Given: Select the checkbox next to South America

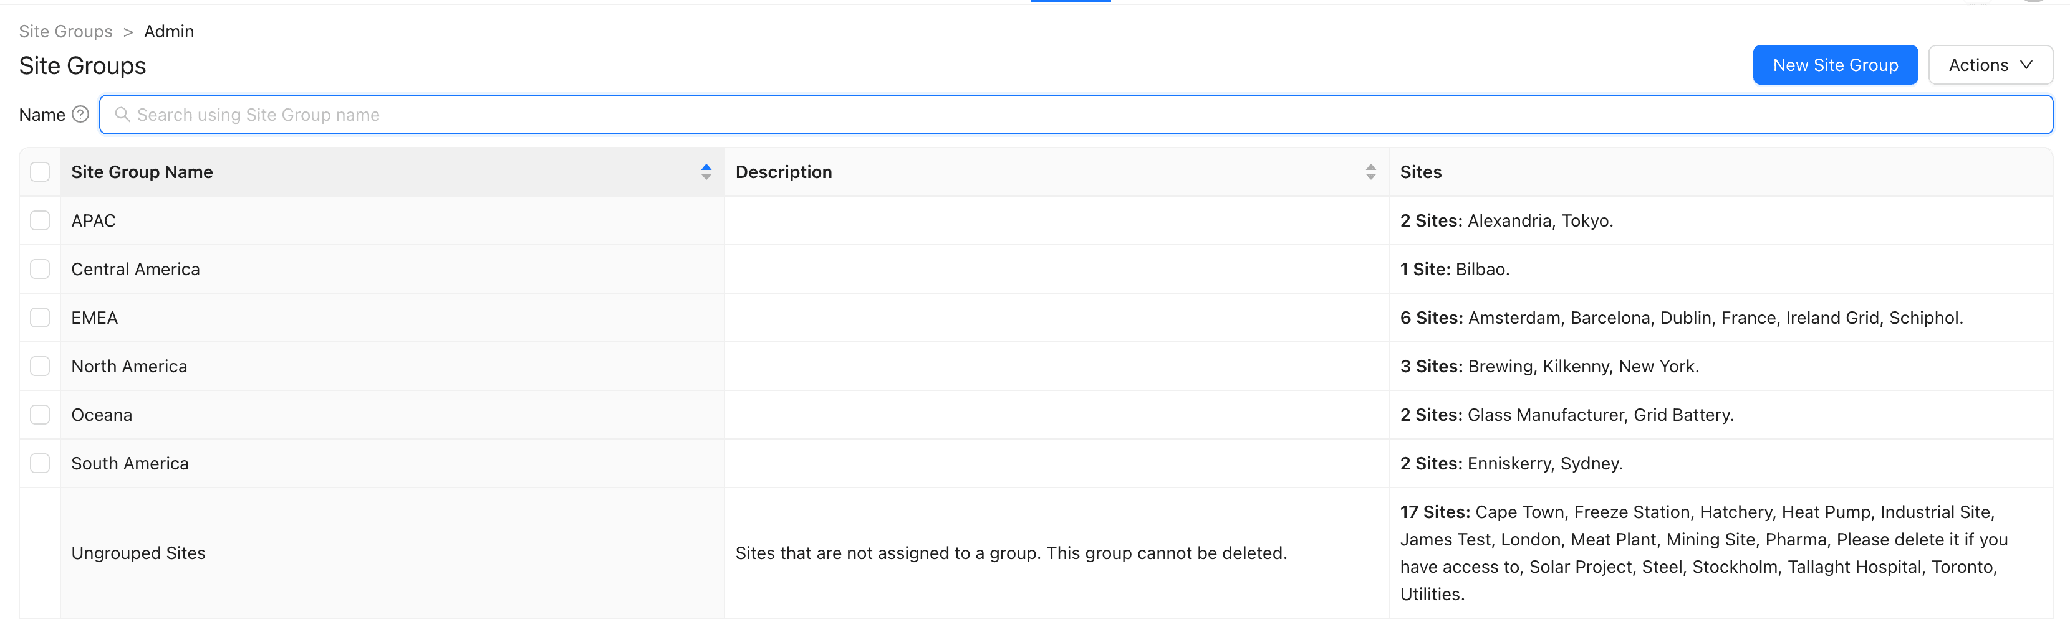Looking at the screenshot, I should [x=39, y=463].
